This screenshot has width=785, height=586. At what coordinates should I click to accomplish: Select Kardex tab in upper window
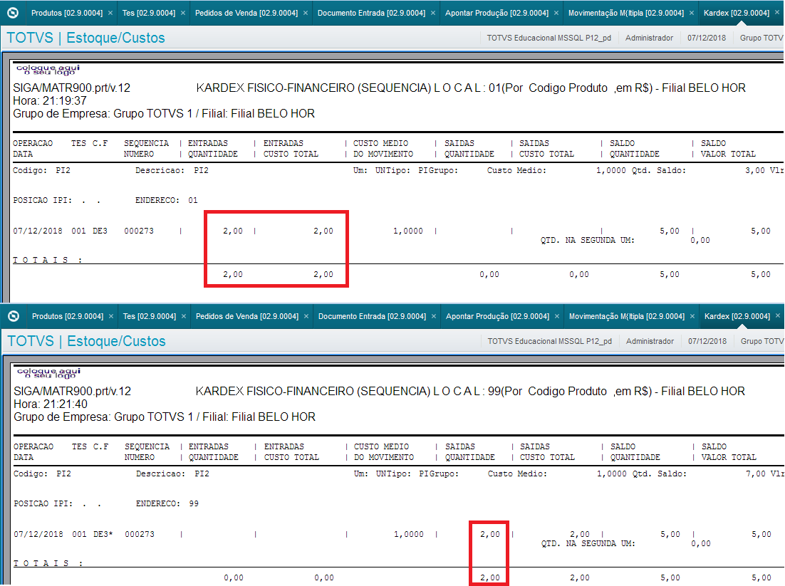[737, 13]
